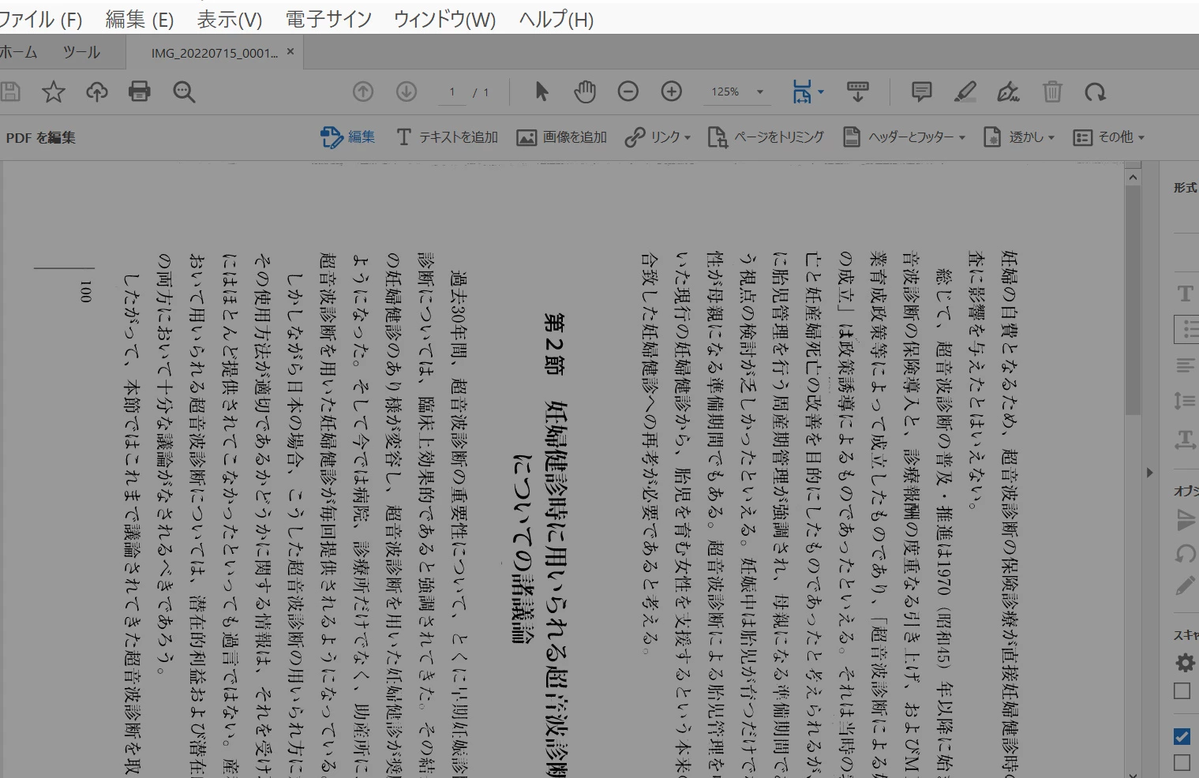Click the text format T icon in the right panel
Image resolution: width=1199 pixels, height=778 pixels.
pos(1185,294)
